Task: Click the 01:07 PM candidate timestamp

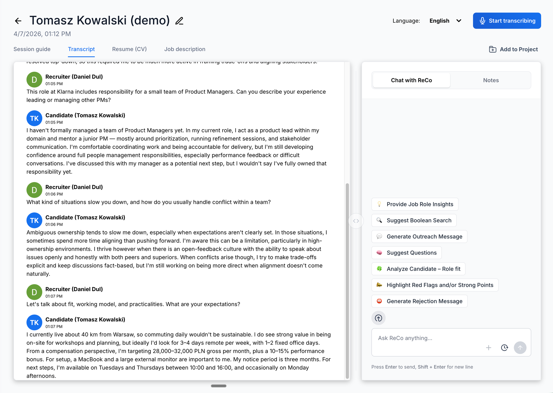Action: tap(54, 326)
